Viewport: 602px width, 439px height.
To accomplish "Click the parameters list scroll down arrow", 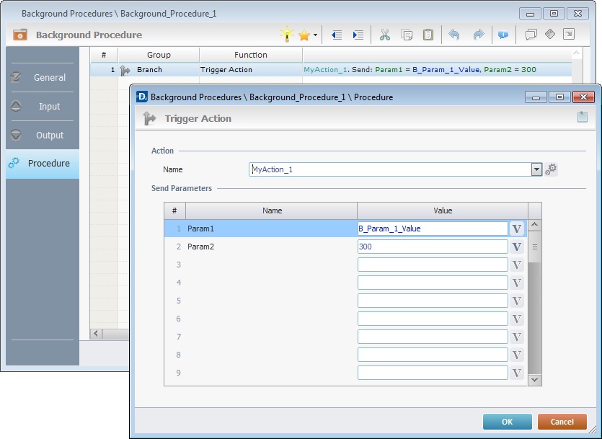I will [535, 379].
